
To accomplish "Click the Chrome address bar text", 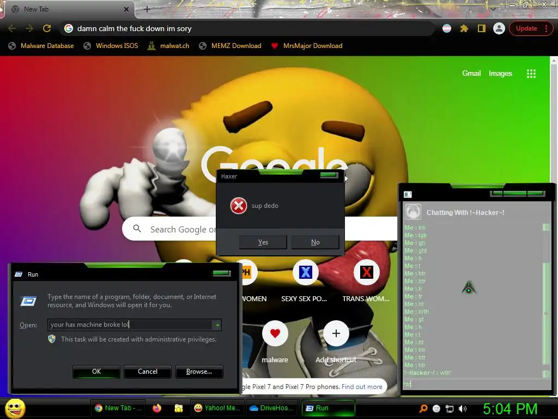I will [134, 28].
